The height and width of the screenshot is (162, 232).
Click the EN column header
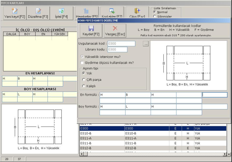click(43, 34)
